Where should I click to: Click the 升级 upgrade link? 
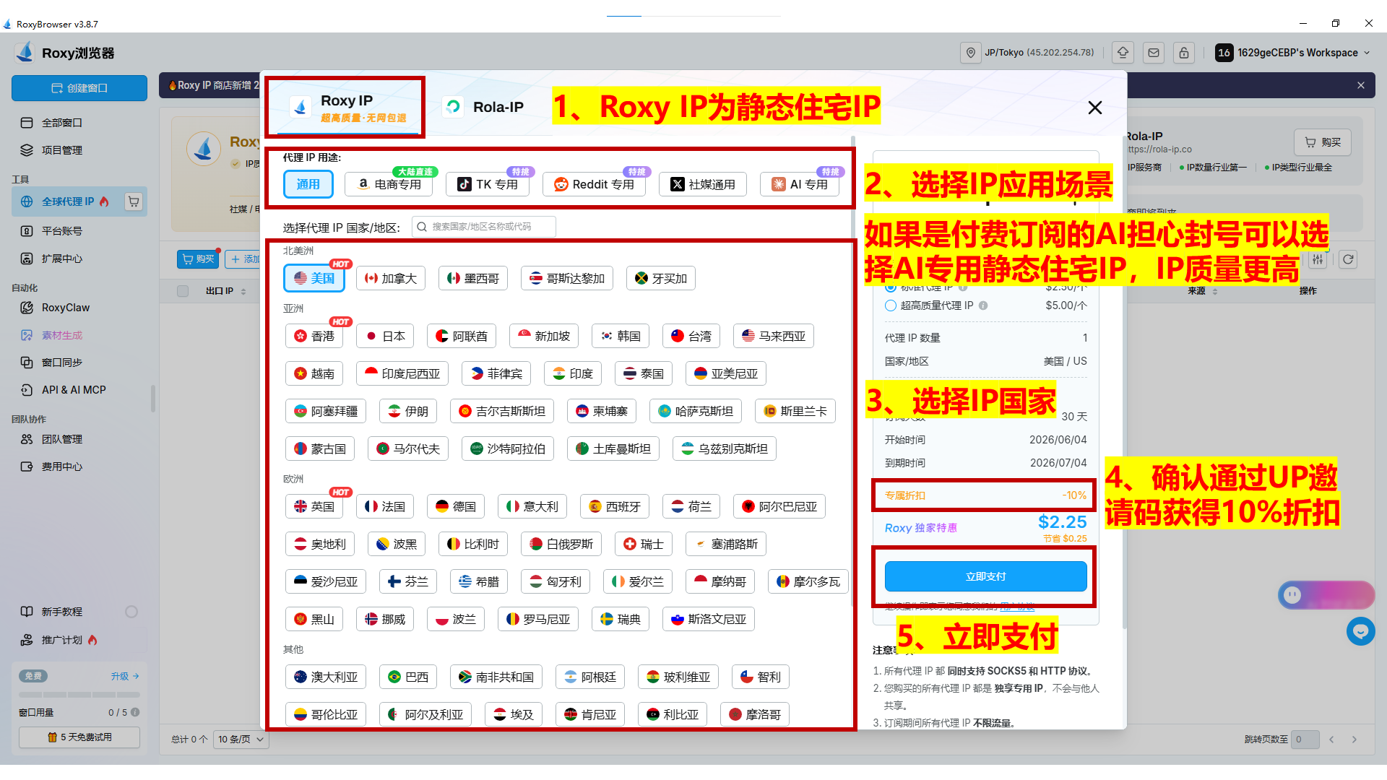click(124, 676)
